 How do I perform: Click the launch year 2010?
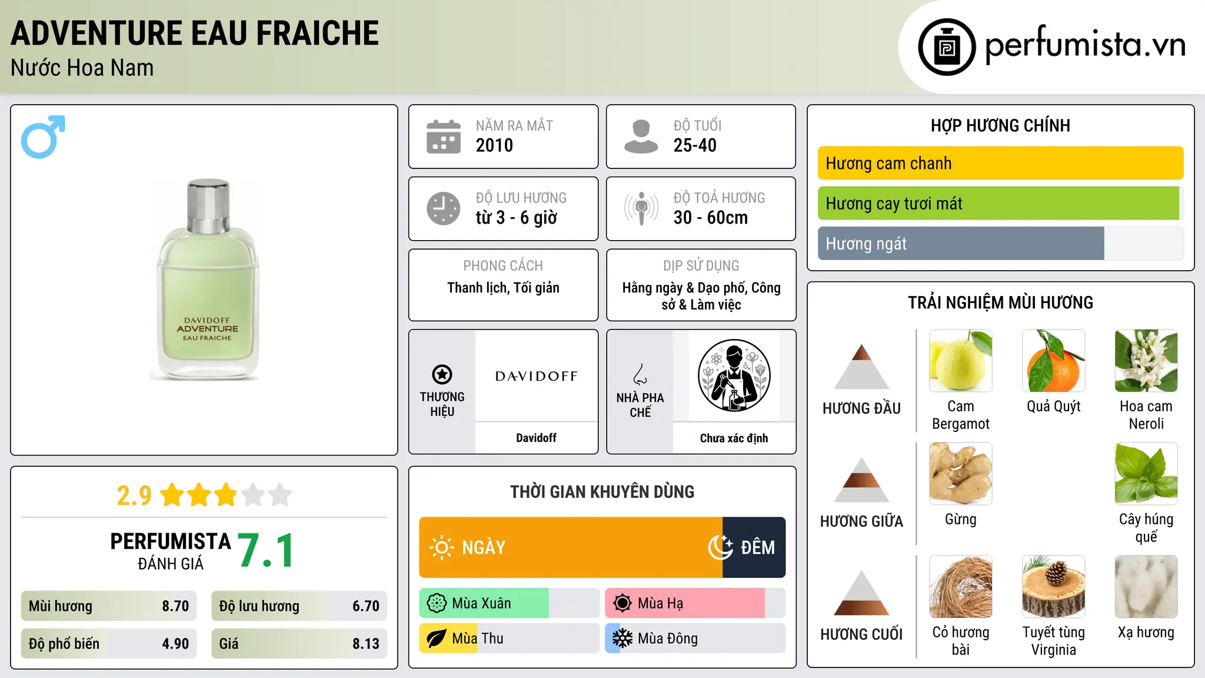coord(494,145)
